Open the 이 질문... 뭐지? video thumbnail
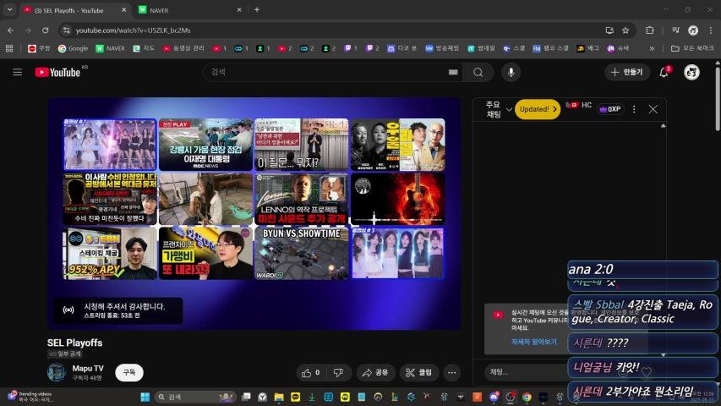The image size is (721, 406). click(x=301, y=145)
